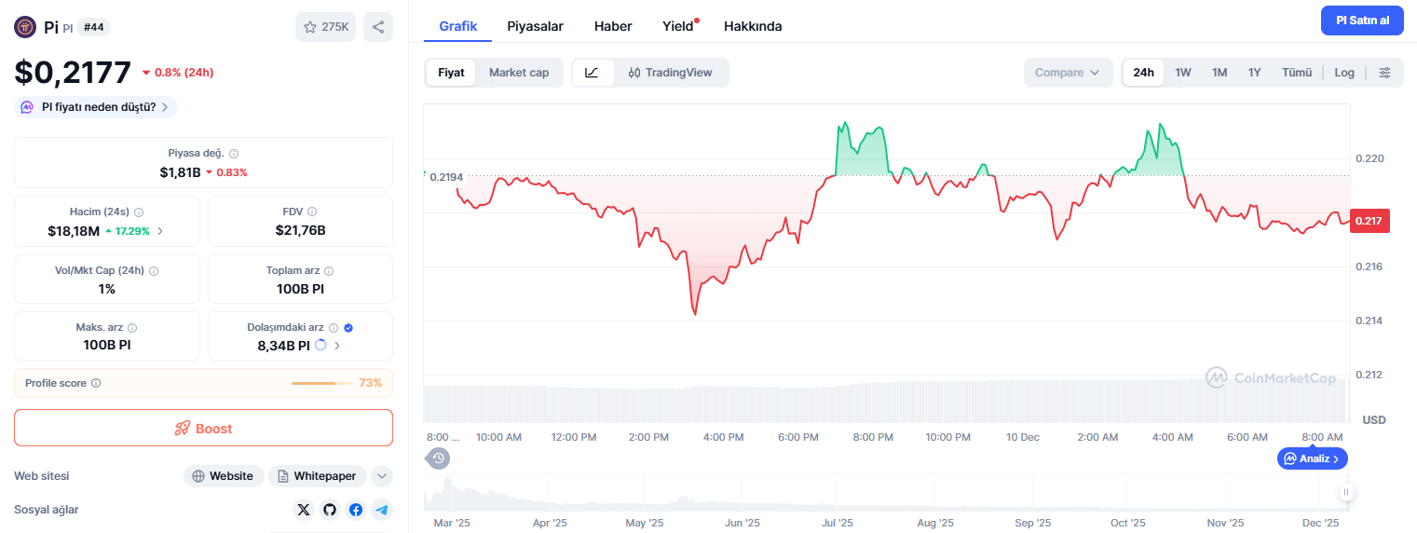Expand Hacim (24s) details chevron
Screen dimensions: 1417x533
(160, 231)
